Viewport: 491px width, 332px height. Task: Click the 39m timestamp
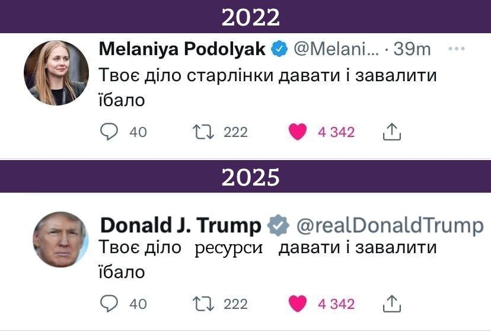[412, 50]
